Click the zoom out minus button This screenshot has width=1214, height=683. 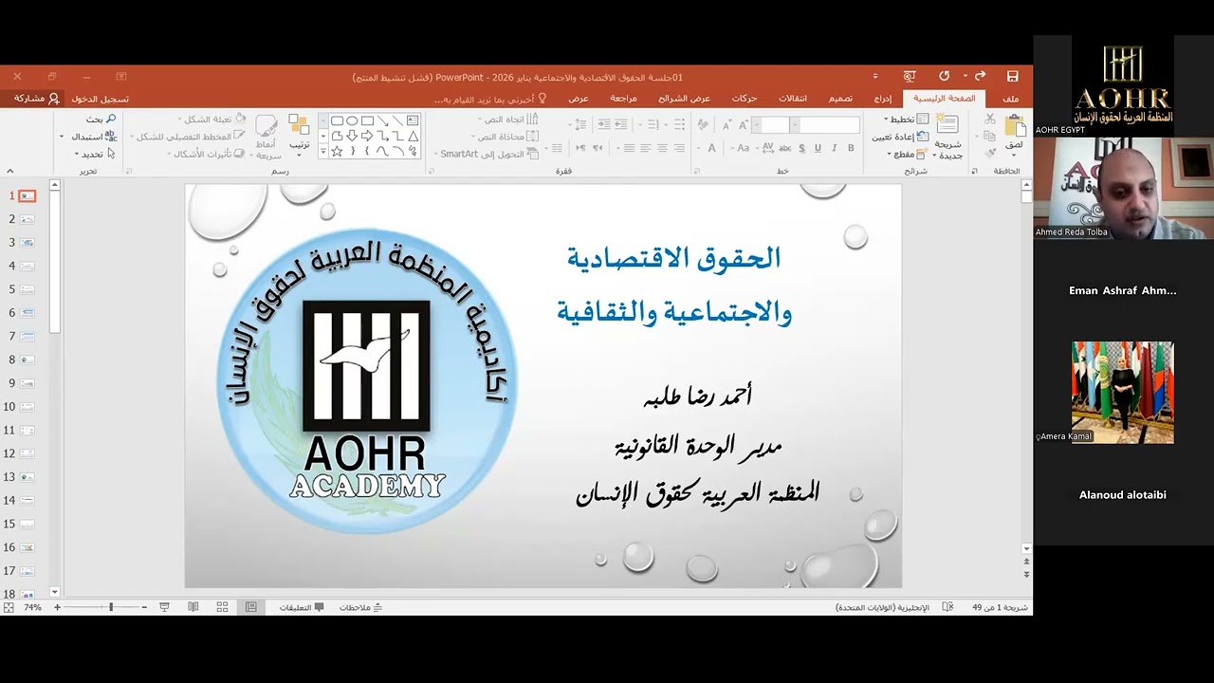144,607
